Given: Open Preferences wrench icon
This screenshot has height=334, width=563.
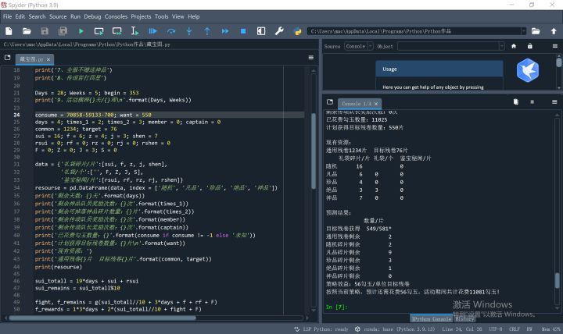Looking at the screenshot, I should (279, 31).
